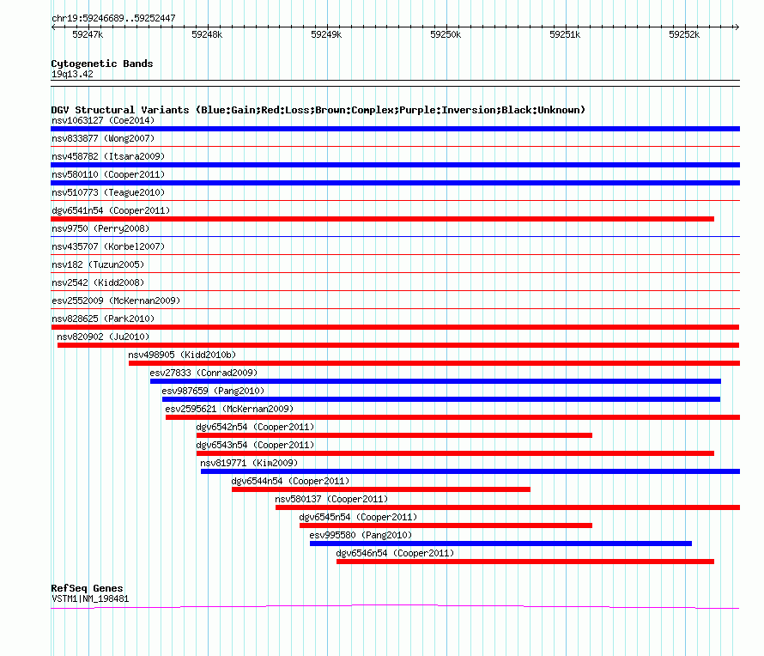Select the red esv2595621 loss bar
Image resolution: width=764 pixels, height=656 pixels.
pyautogui.click(x=452, y=417)
